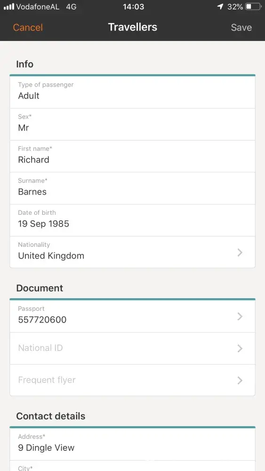
Task: Edit the Date of birth field
Action: tap(132, 220)
